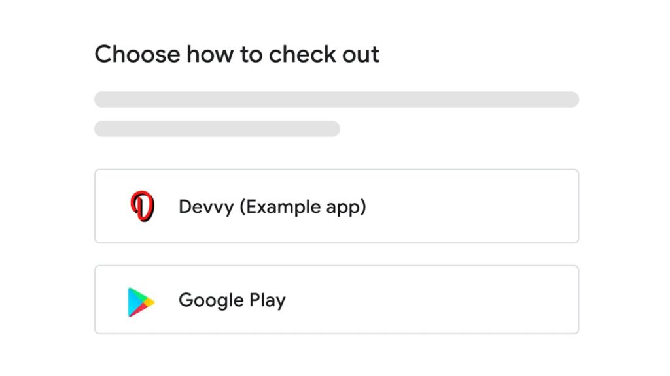Click the "Choose how to check out" heading
This screenshot has height=376, width=670.
237,55
